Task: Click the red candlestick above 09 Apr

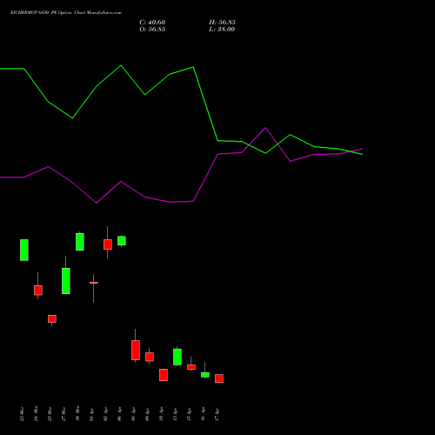Action: pos(150,357)
